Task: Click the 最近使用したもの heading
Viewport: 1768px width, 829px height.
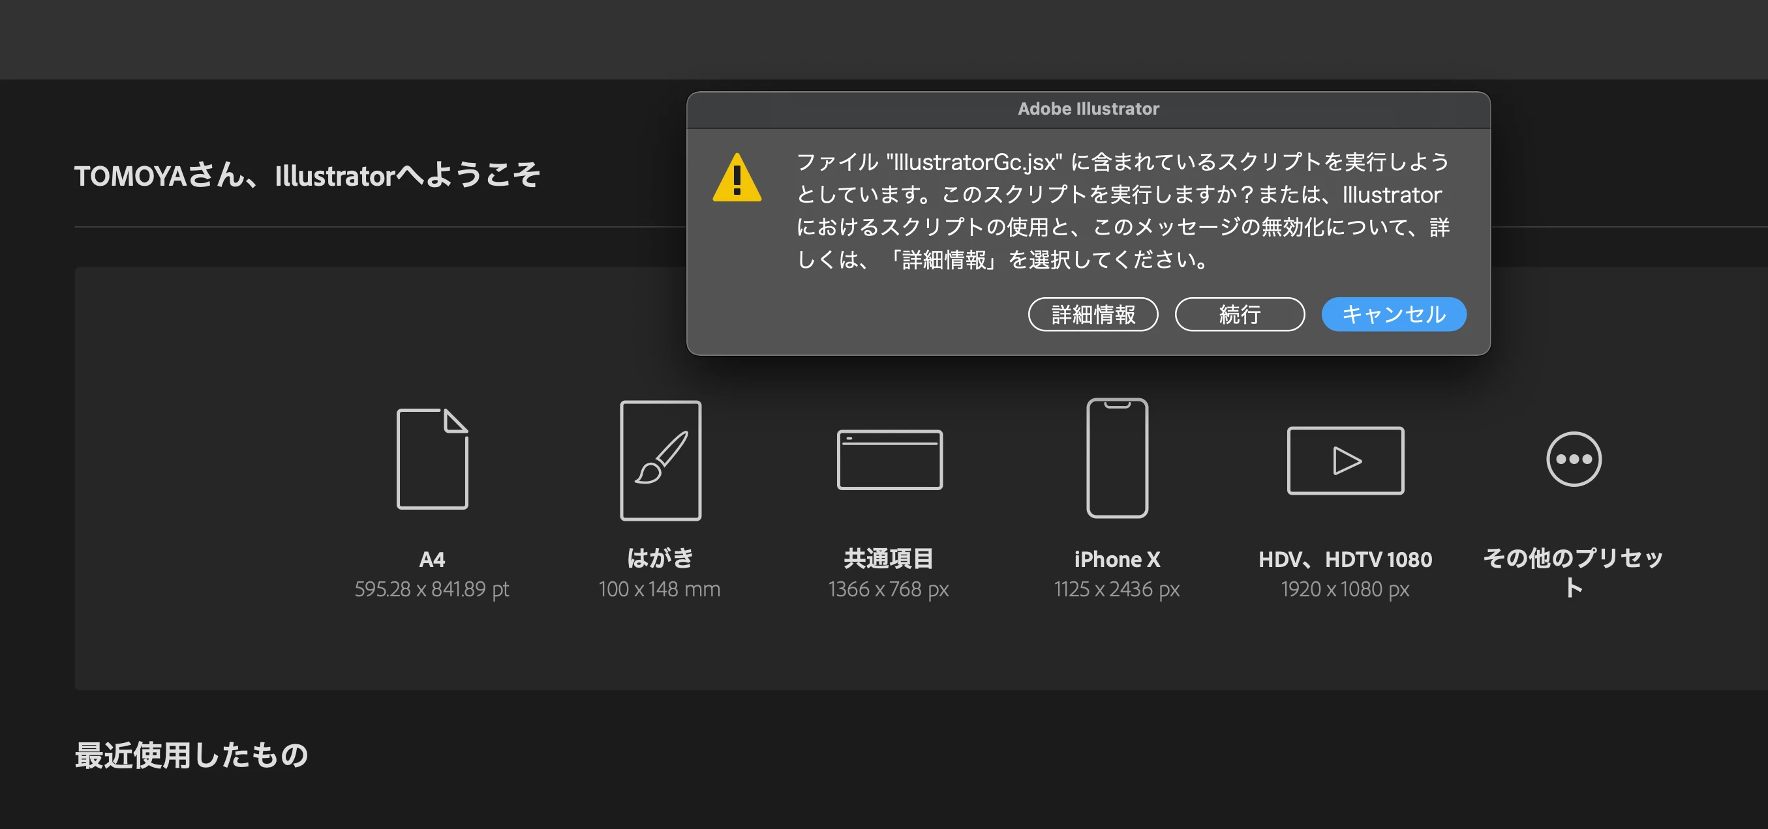Action: (192, 755)
